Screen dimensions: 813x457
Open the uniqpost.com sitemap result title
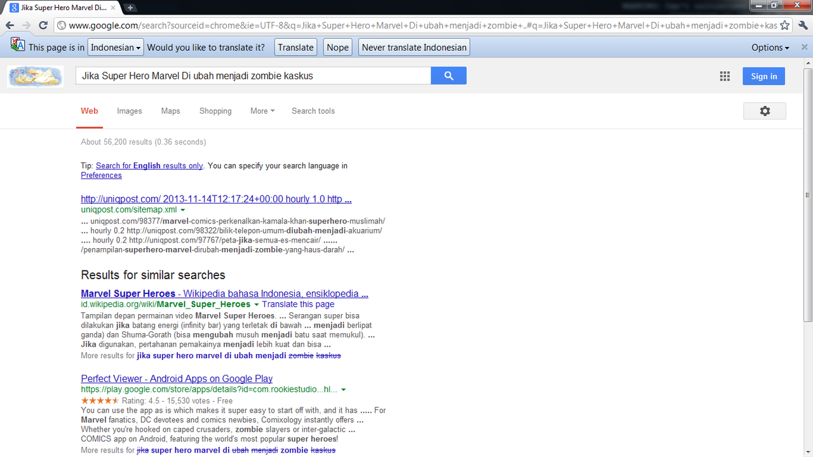click(x=216, y=199)
